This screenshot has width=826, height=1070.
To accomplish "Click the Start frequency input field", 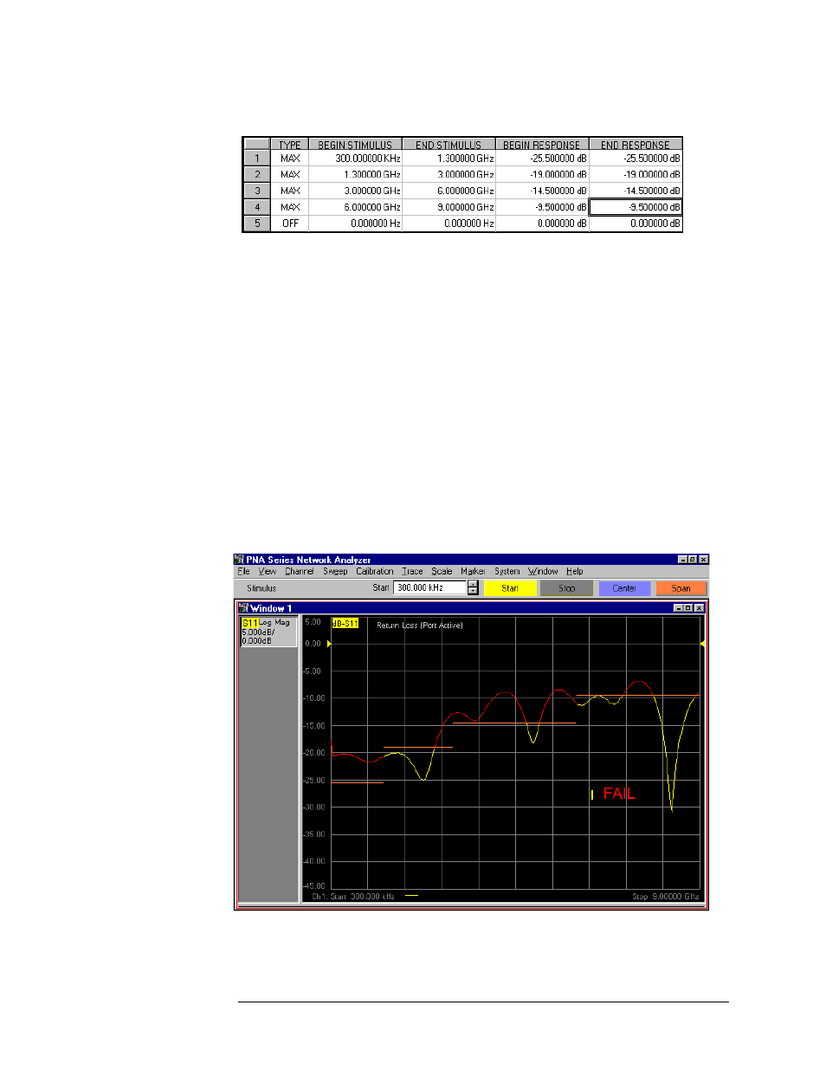I will click(430, 587).
